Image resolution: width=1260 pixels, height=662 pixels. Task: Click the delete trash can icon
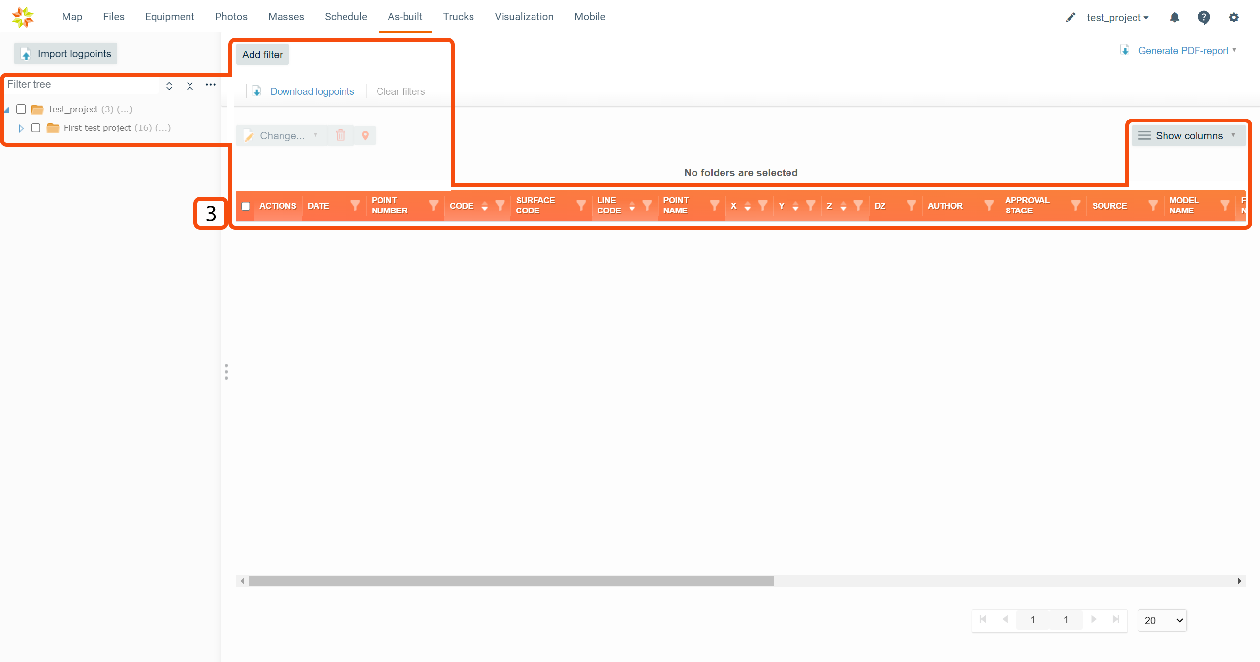coord(341,135)
